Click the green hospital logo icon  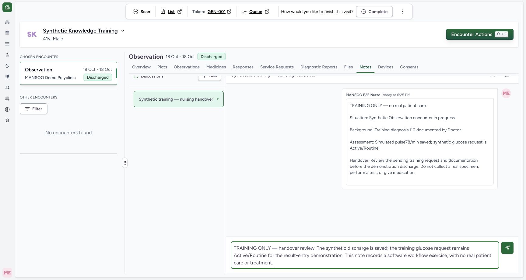(x=7, y=7)
